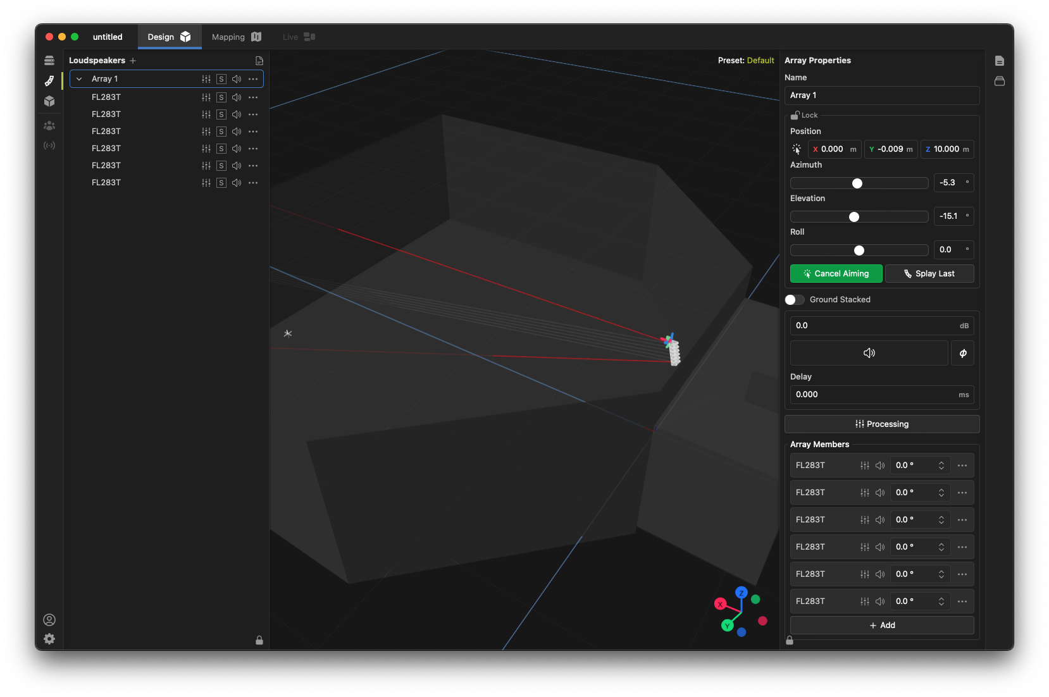The image size is (1049, 697).
Task: Open Array 1 mixer processing icon
Action: click(x=206, y=79)
